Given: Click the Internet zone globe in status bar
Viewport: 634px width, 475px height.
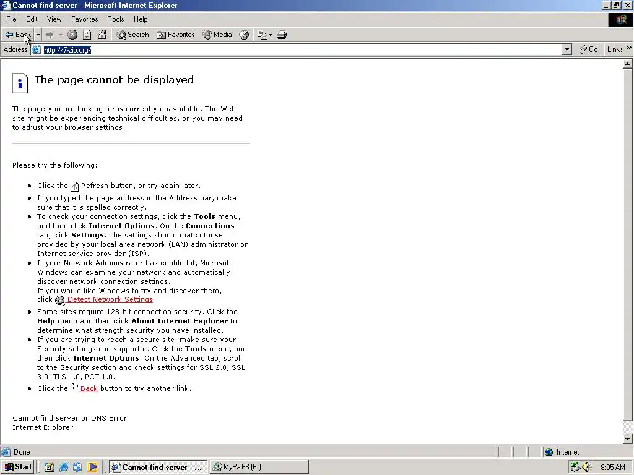Looking at the screenshot, I should pos(549,452).
